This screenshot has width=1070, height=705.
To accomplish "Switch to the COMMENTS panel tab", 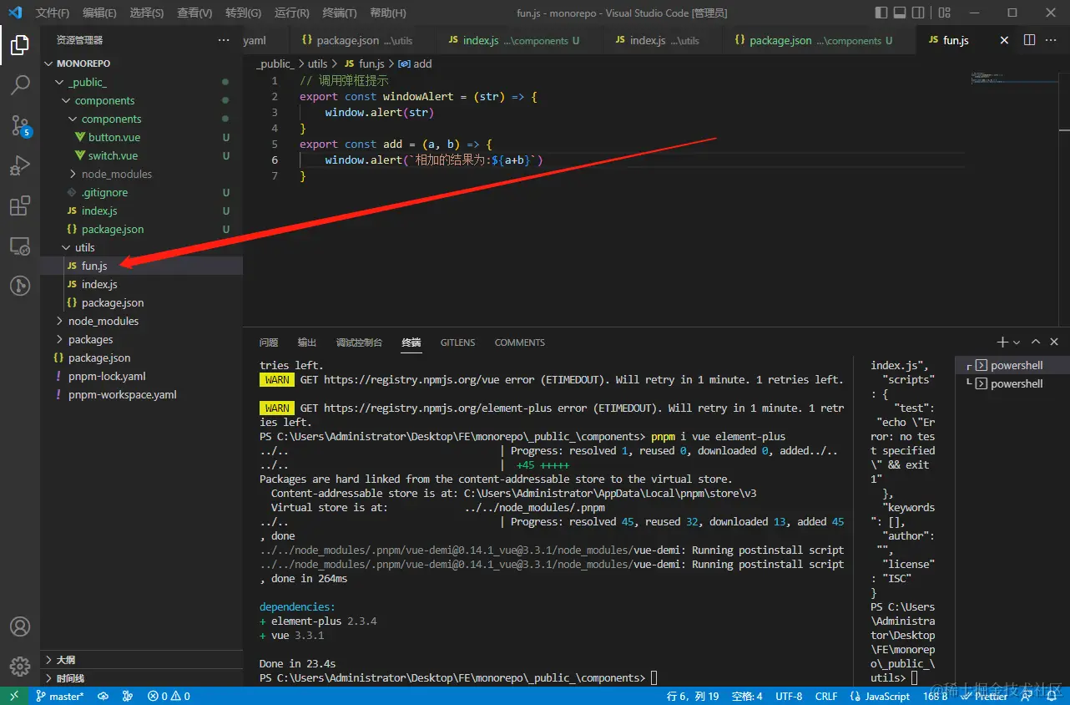I will tap(519, 342).
